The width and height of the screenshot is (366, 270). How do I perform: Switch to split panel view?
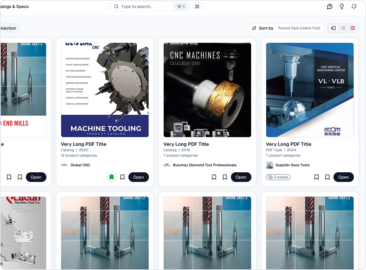[x=333, y=28]
